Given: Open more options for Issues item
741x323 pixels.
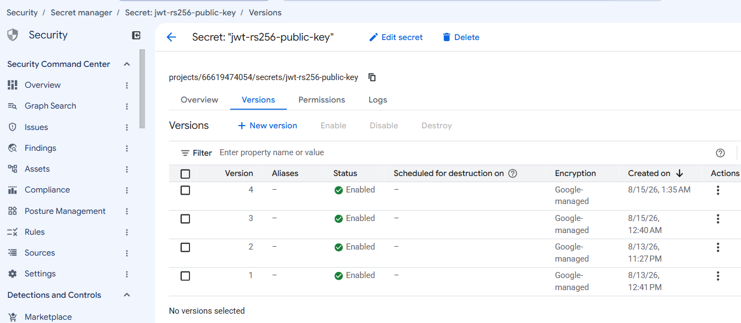Looking at the screenshot, I should pyautogui.click(x=127, y=127).
